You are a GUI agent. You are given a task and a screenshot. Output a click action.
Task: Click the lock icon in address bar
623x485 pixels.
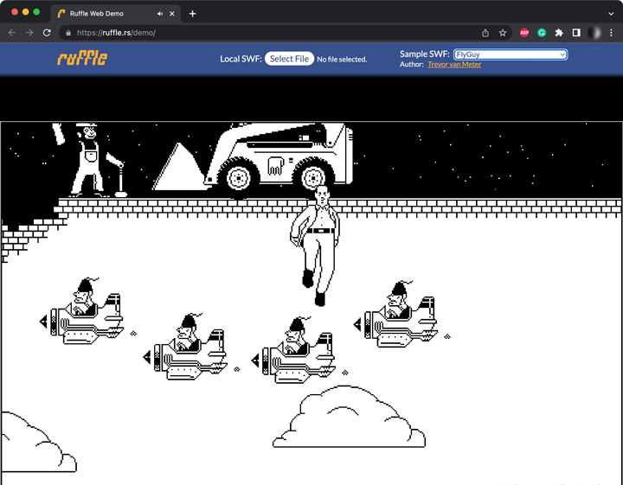click(x=68, y=33)
